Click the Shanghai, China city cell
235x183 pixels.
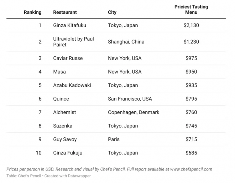(126, 42)
